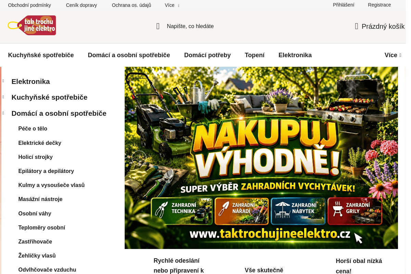411x274 pixels.
Task: Expand Domácí a osobní spotřebiče category
Action: tap(59, 113)
